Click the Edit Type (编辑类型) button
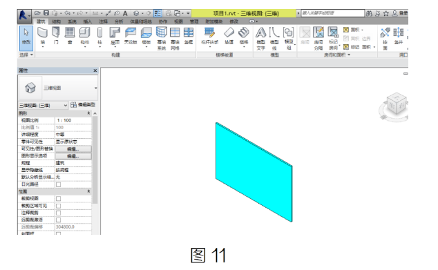This screenshot has width=438, height=270. click(83, 105)
